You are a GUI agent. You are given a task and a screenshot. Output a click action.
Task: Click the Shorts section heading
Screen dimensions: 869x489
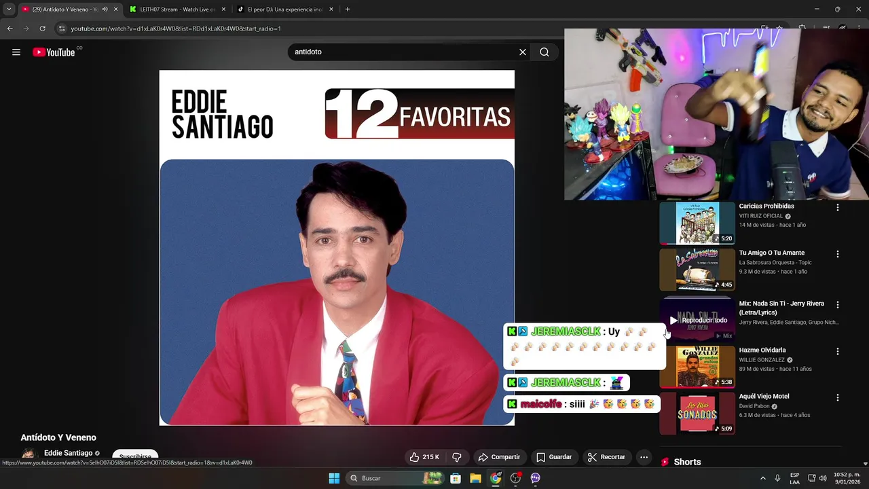click(x=687, y=462)
